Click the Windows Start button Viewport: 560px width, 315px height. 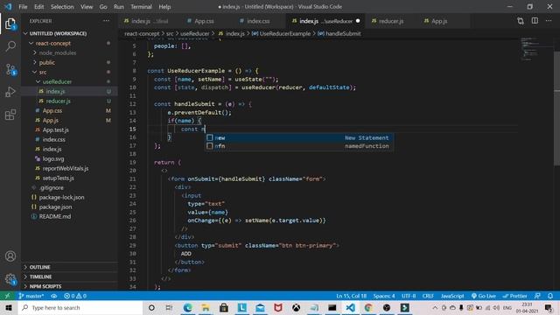9,307
